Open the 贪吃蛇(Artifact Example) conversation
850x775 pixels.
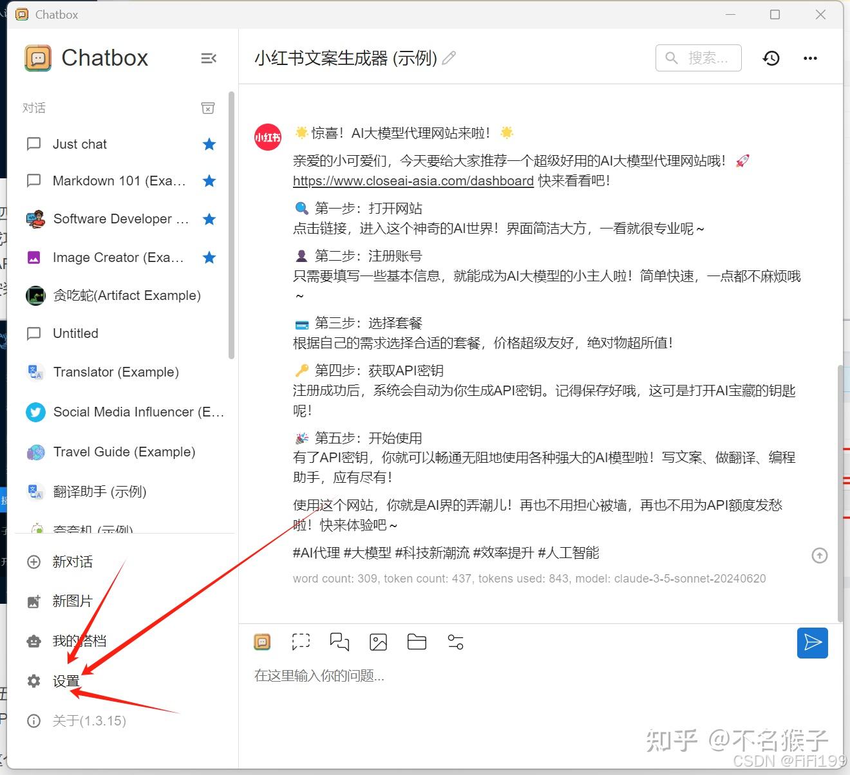point(126,295)
